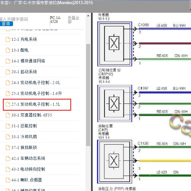The width and height of the screenshot is (191, 191).
Task: Click document icon beside 12-1 充电系统
Action: (8, 39)
